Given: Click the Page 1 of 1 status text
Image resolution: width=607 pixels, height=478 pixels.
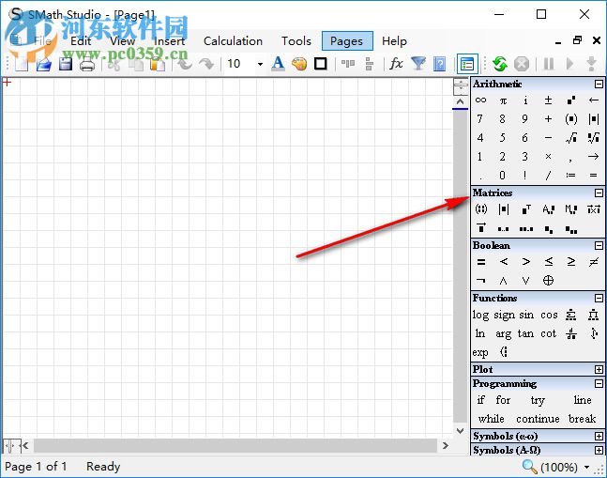Looking at the screenshot, I should (x=36, y=467).
